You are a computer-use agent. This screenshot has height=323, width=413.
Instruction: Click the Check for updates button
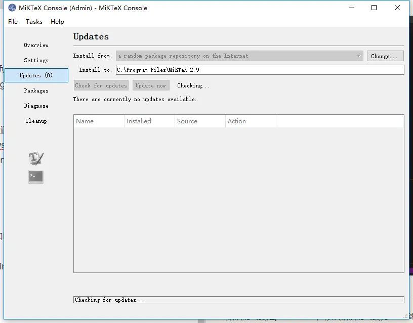click(101, 85)
